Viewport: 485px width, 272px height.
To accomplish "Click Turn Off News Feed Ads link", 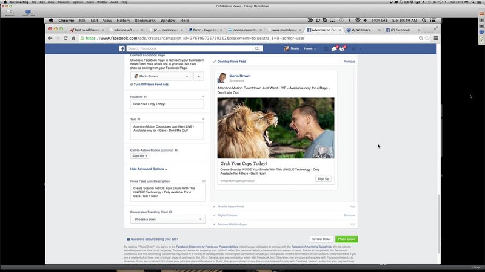I will pyautogui.click(x=151, y=85).
